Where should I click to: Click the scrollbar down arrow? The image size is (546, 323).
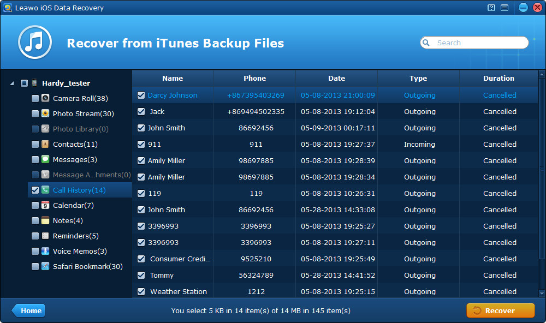[x=542, y=294]
